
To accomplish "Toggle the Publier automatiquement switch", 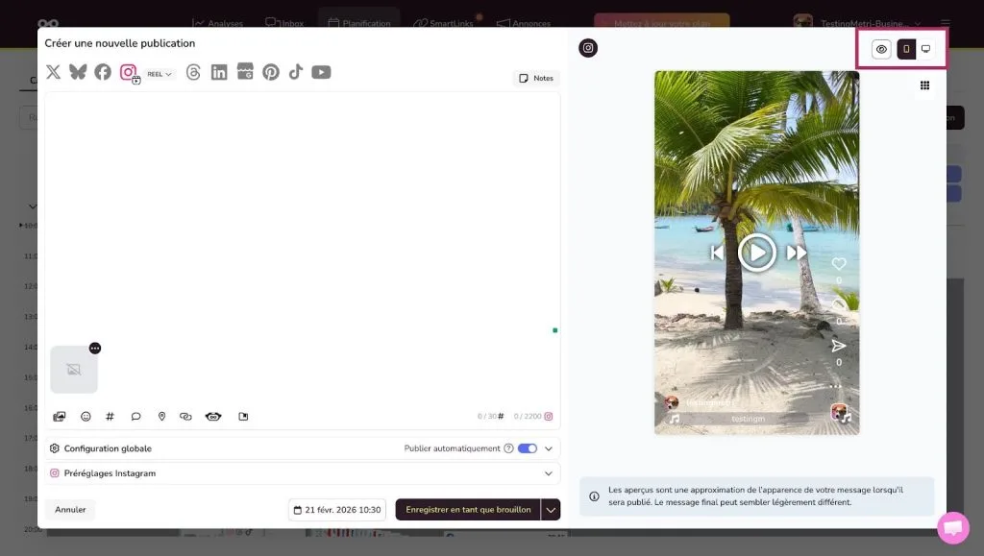I will (527, 448).
